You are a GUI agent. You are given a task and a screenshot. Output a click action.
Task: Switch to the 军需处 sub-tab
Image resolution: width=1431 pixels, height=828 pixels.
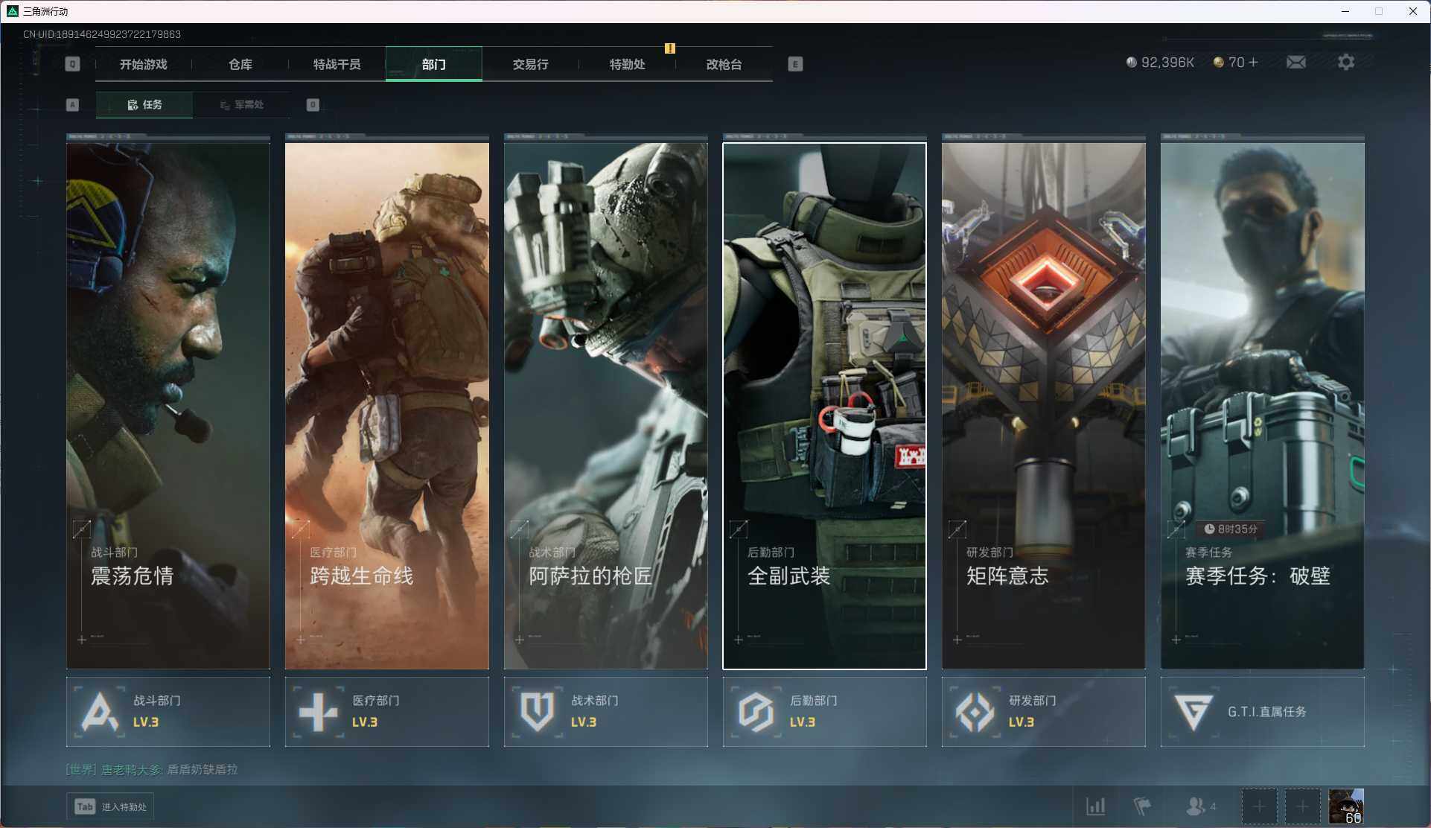(242, 104)
